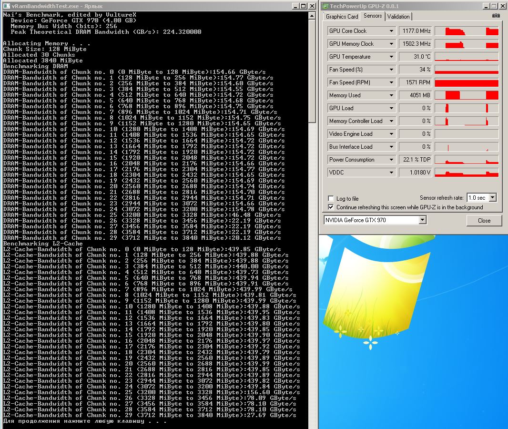Click the 'Device: GeForce GTX 970' console line

click(x=73, y=20)
